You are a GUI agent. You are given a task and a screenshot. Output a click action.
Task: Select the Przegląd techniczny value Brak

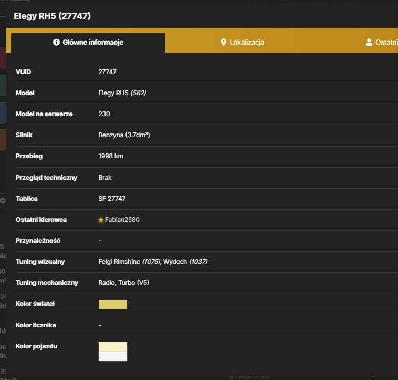[105, 178]
